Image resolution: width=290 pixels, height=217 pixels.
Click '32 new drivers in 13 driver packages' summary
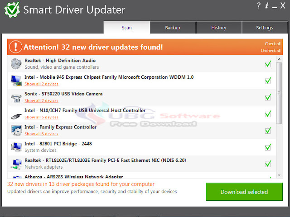[81, 184]
